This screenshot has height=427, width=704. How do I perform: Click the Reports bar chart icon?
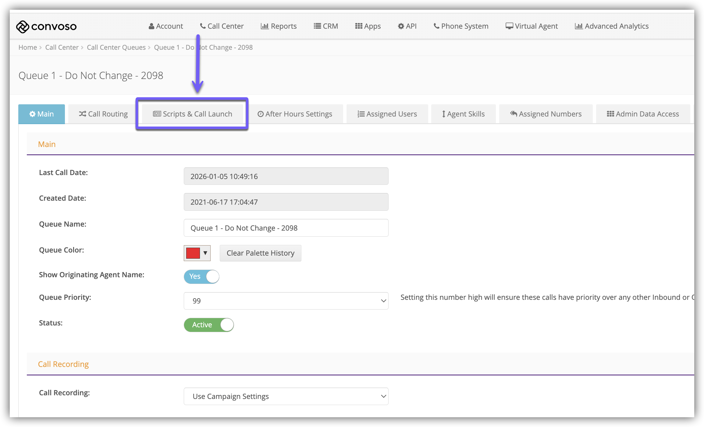coord(265,26)
